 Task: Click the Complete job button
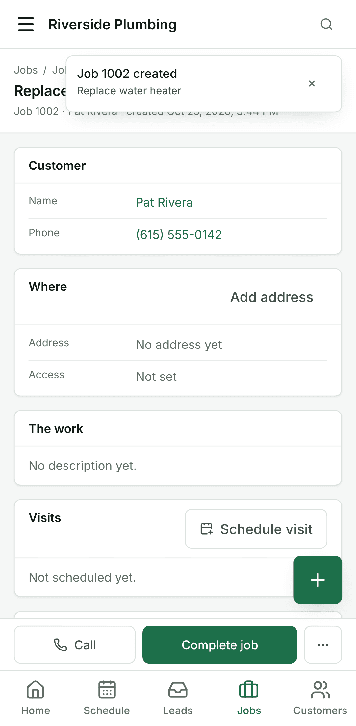pos(220,645)
